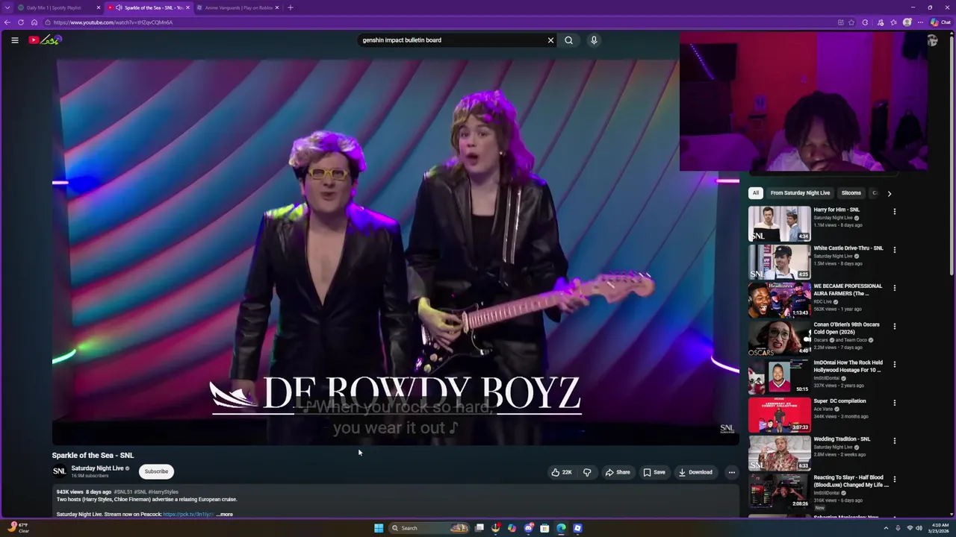Open the taskbar clock showing 4:10 AM
The height and width of the screenshot is (537, 956).
940,528
